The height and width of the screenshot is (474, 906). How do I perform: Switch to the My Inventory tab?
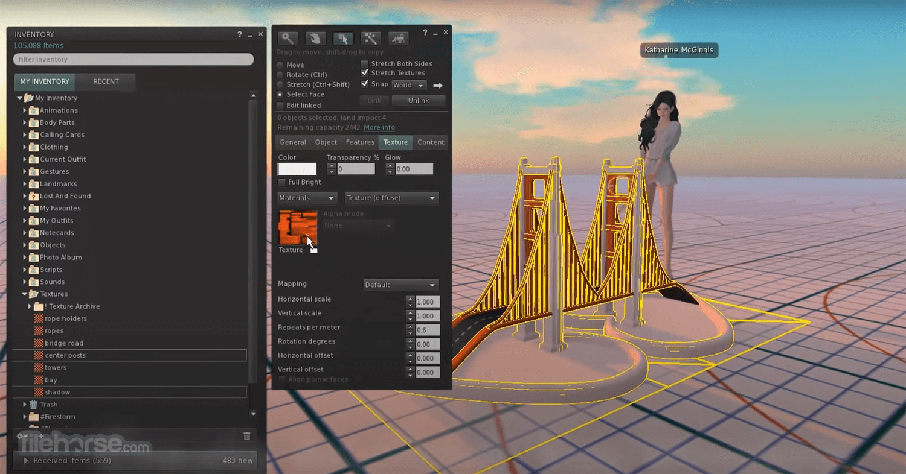45,81
